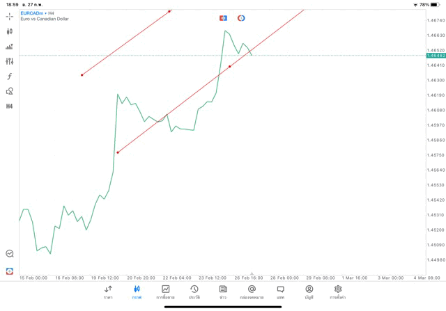Tap the function (f) indicator icon
Image resolution: width=446 pixels, height=311 pixels.
(x=10, y=77)
